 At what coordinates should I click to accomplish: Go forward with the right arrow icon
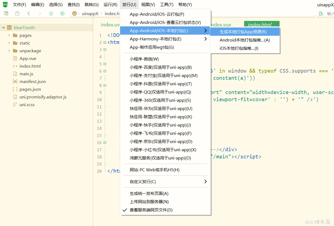[x=40, y=13]
